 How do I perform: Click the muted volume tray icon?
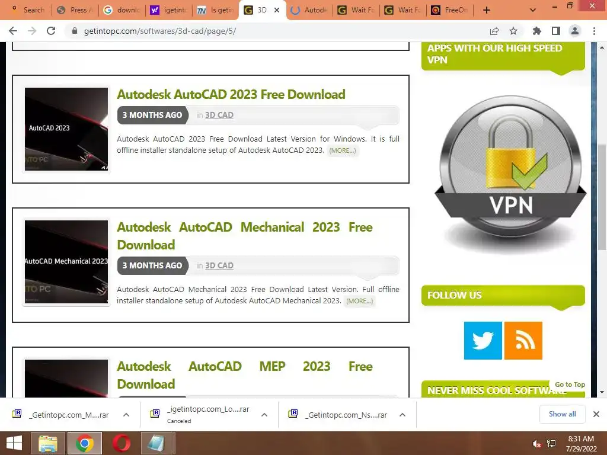tap(536, 444)
